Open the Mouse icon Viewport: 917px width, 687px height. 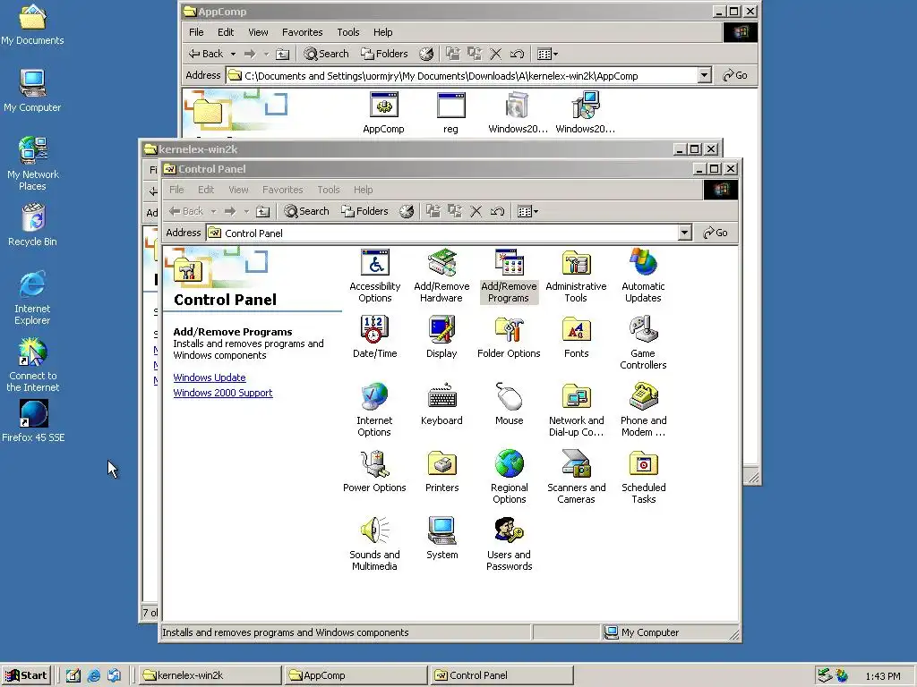tap(509, 403)
